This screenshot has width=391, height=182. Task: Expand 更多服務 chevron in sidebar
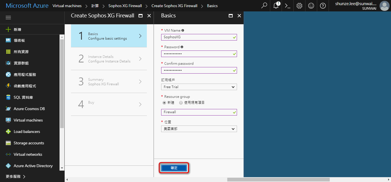click(x=24, y=177)
